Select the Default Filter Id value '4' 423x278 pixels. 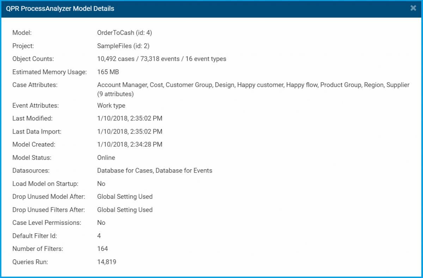99,236
